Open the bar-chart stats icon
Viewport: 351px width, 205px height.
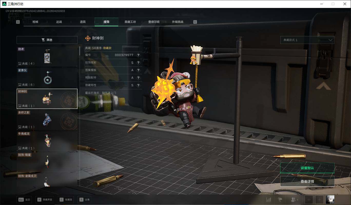pyautogui.click(x=269, y=200)
